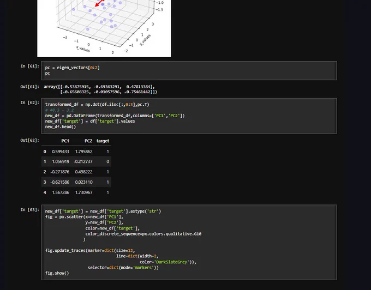Click the In [63]: prompt label
Viewport: 371px width, 290px height.
tap(30, 210)
